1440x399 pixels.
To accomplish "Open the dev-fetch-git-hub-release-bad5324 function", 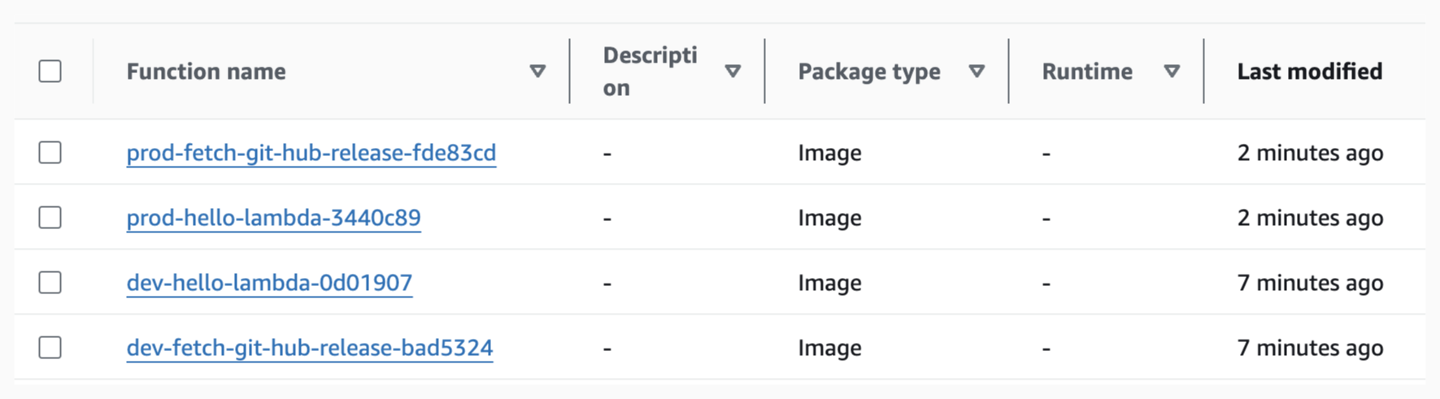I will click(x=309, y=348).
